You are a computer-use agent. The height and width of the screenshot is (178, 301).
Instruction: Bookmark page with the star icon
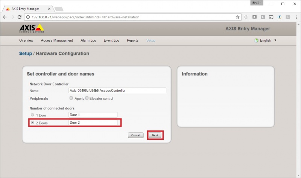tap(238, 17)
